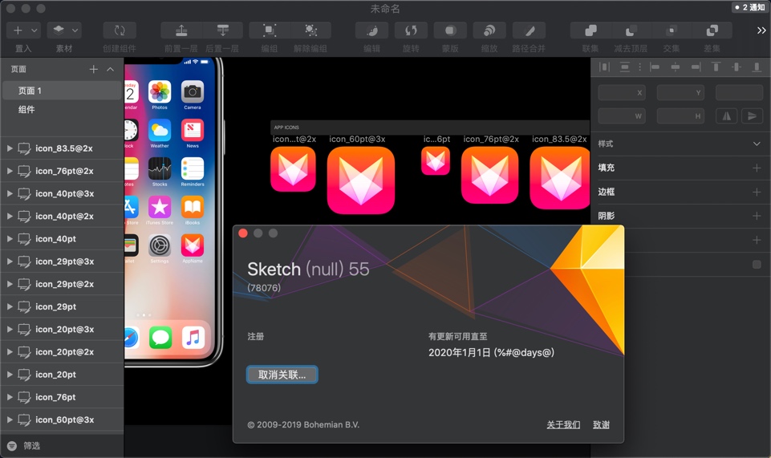The width and height of the screenshot is (771, 458).
Task: Click align left edges icon in inspector
Action: tap(655, 67)
